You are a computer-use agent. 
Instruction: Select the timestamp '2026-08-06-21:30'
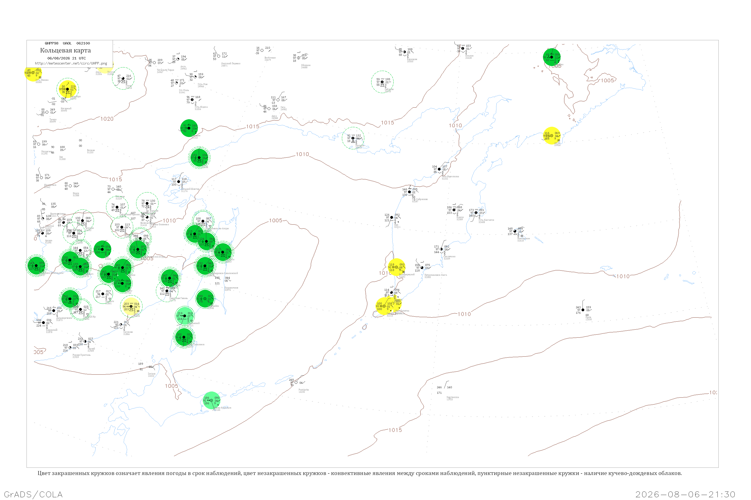[685, 494]
